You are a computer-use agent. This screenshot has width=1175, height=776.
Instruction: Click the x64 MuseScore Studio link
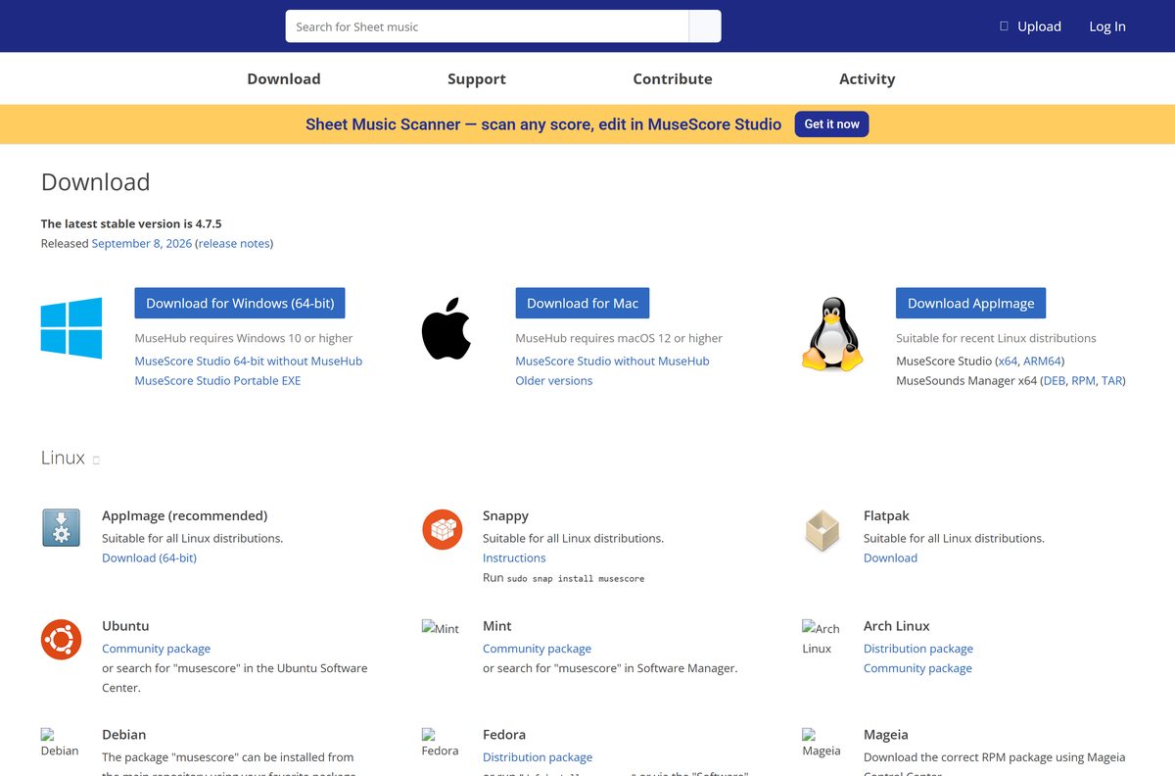point(1008,361)
